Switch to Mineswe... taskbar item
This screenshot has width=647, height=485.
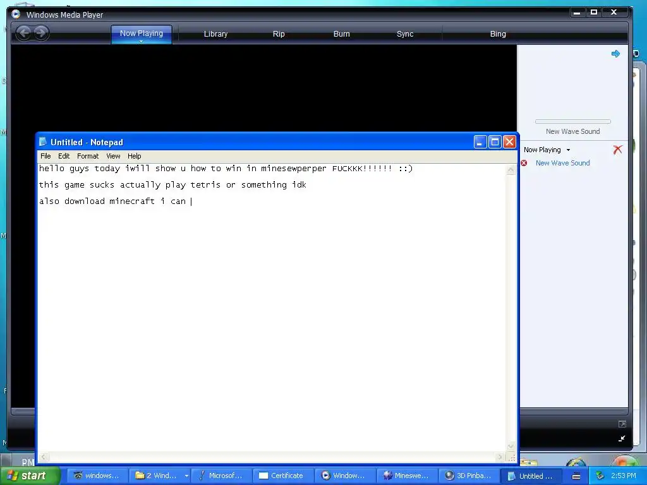406,476
